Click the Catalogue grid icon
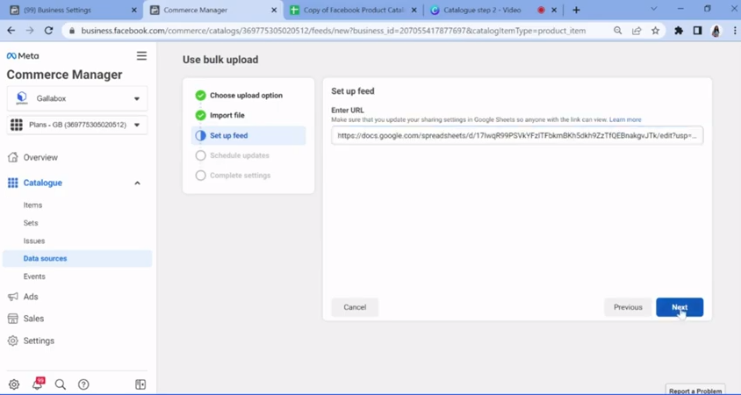Viewport: 741px width, 395px height. [x=13, y=183]
